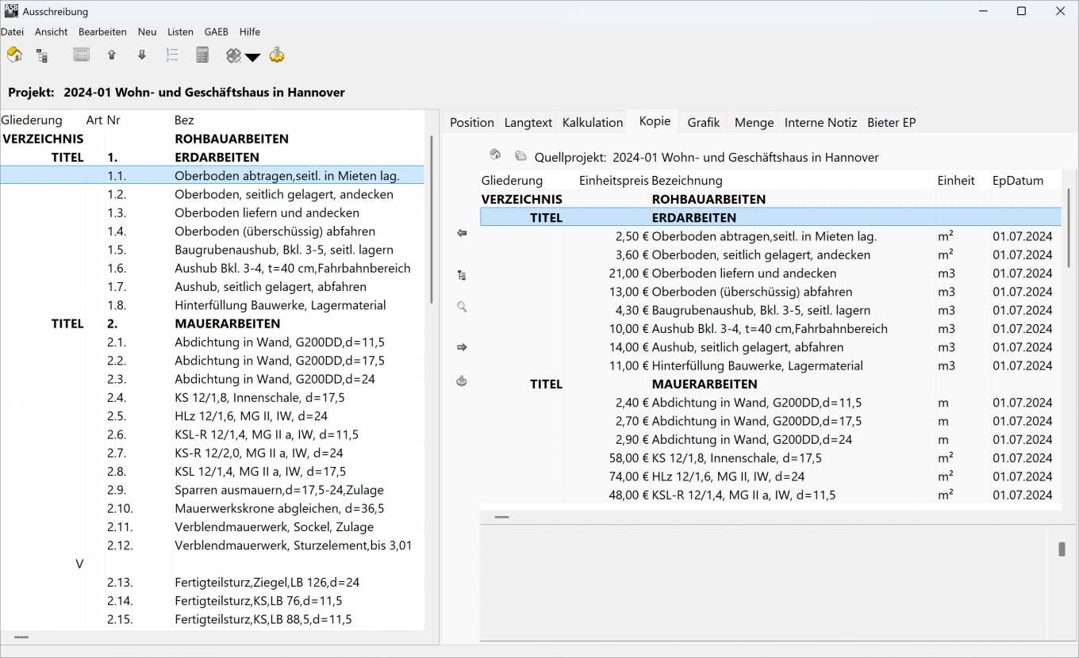Image resolution: width=1079 pixels, height=658 pixels.
Task: Click the yellow gear export icon
Action: tap(277, 55)
